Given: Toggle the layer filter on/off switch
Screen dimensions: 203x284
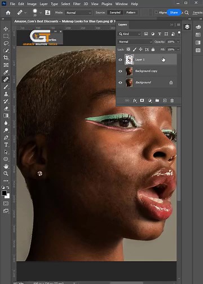Looking at the screenshot, I should [179, 32].
